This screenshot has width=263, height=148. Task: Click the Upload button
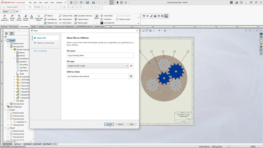[x=109, y=124]
